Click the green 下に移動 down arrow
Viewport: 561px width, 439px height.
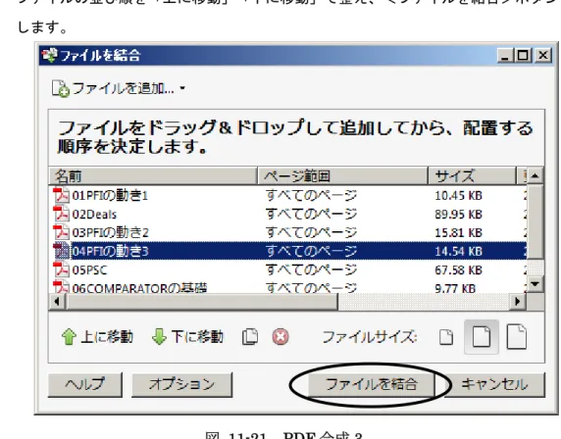tap(159, 337)
